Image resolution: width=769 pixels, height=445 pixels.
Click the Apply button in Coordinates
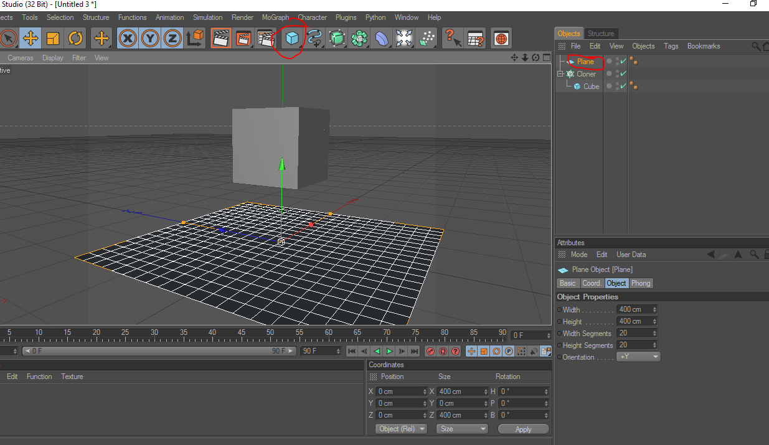click(x=523, y=429)
